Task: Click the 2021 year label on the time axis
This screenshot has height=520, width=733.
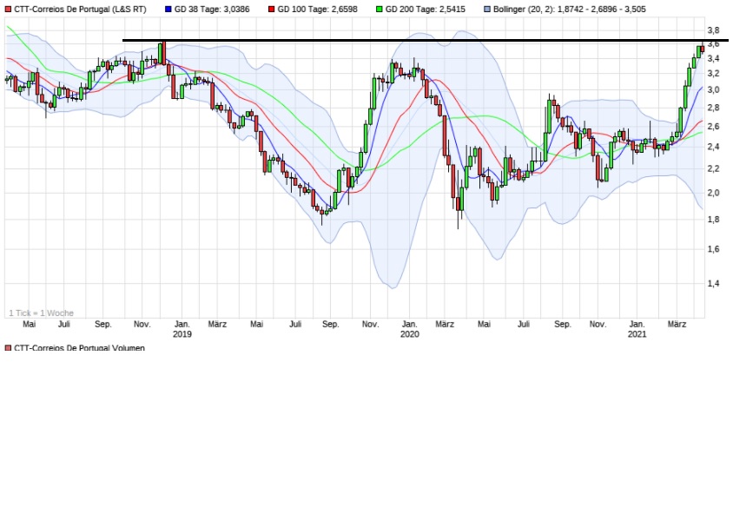Action: [637, 334]
